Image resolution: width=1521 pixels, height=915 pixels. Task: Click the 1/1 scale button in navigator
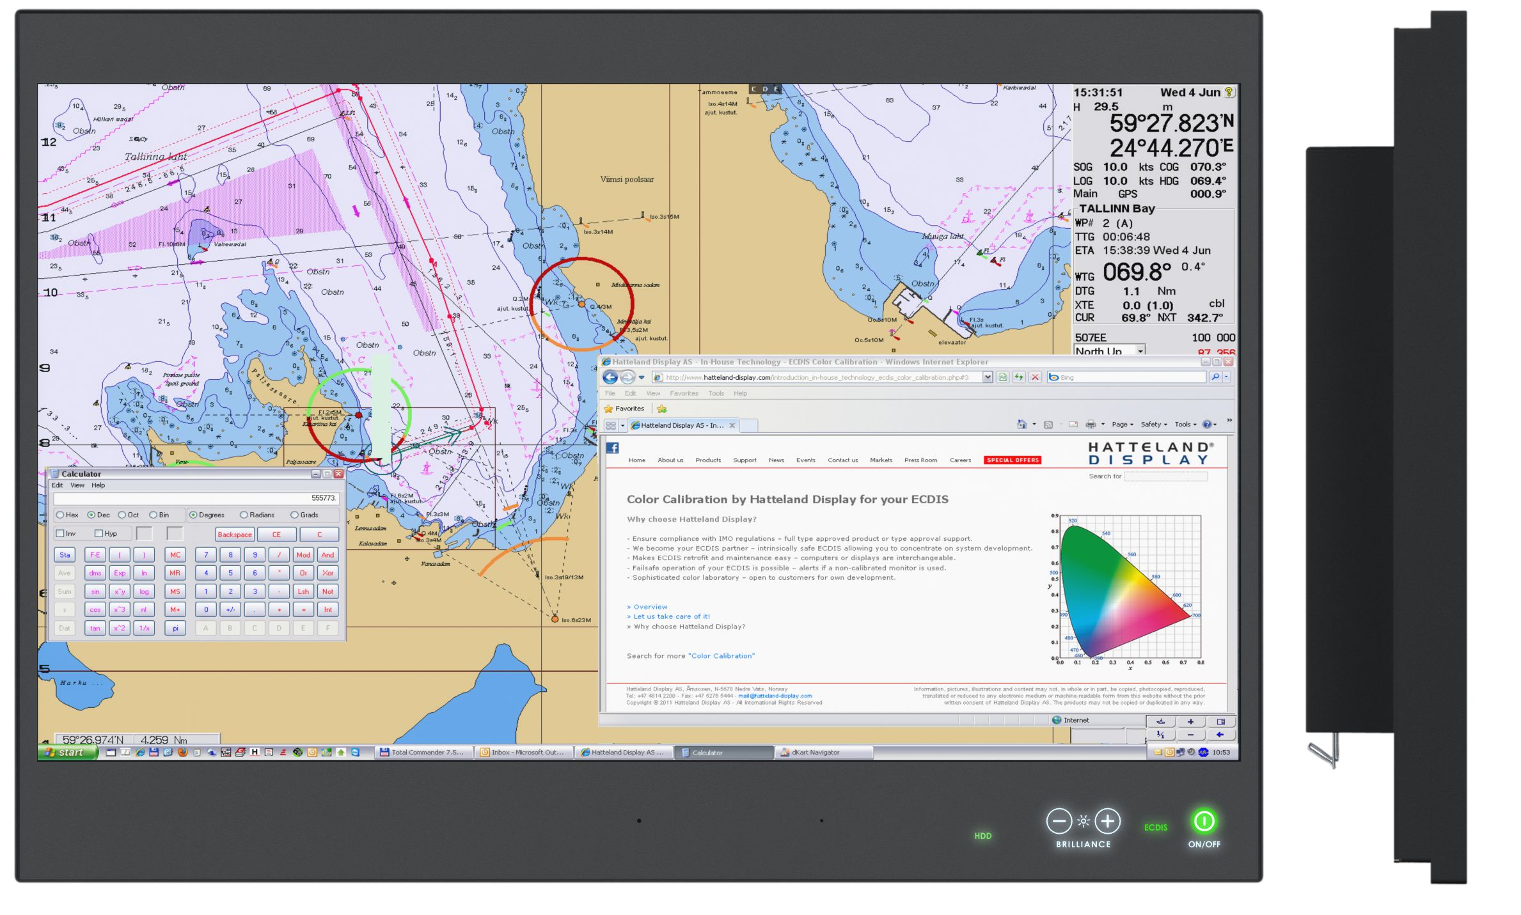click(1160, 735)
